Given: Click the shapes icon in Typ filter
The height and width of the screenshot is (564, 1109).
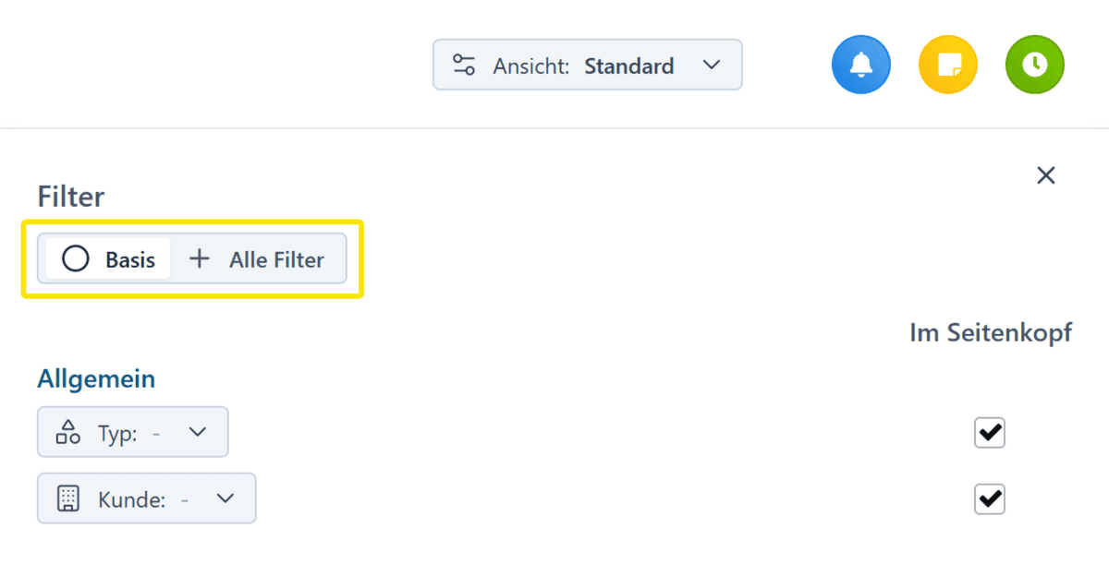Looking at the screenshot, I should point(68,432).
